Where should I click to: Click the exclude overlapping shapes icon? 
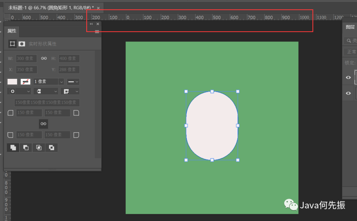(52, 147)
